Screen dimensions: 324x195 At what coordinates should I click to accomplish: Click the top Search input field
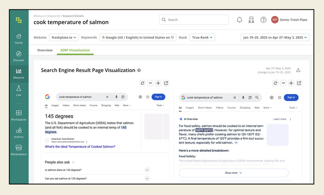[x=194, y=20]
